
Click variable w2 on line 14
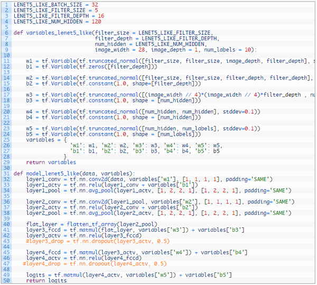pyautogui.click(x=29, y=78)
